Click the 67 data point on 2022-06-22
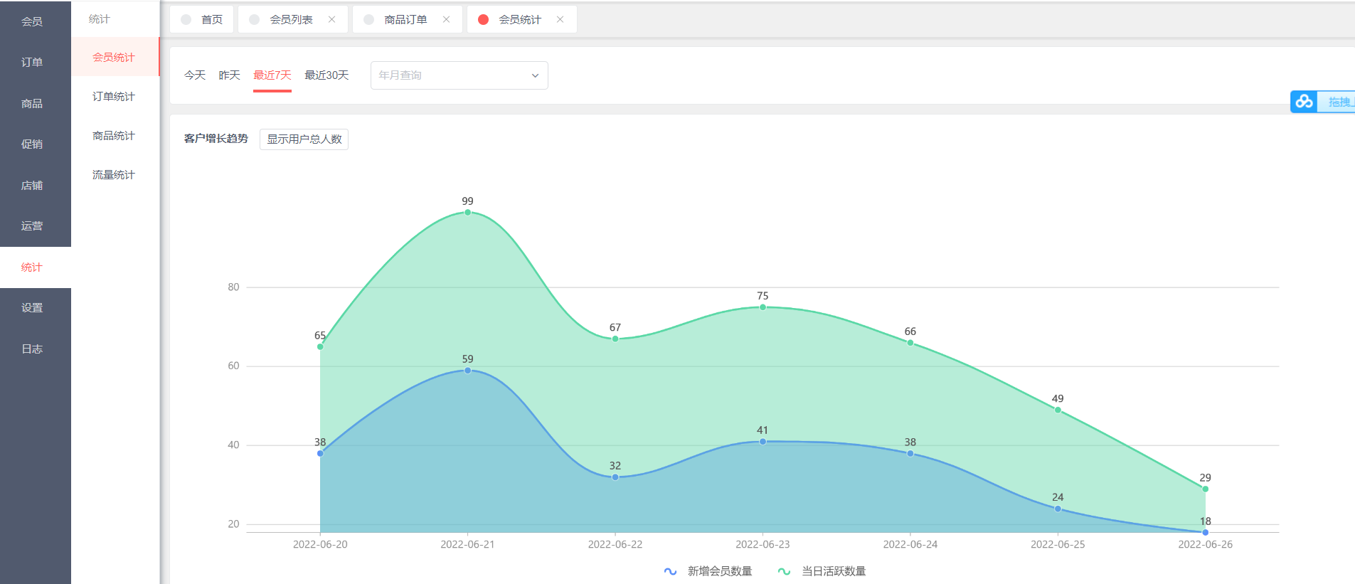Viewport: 1355px width, 584px height. 615,339
